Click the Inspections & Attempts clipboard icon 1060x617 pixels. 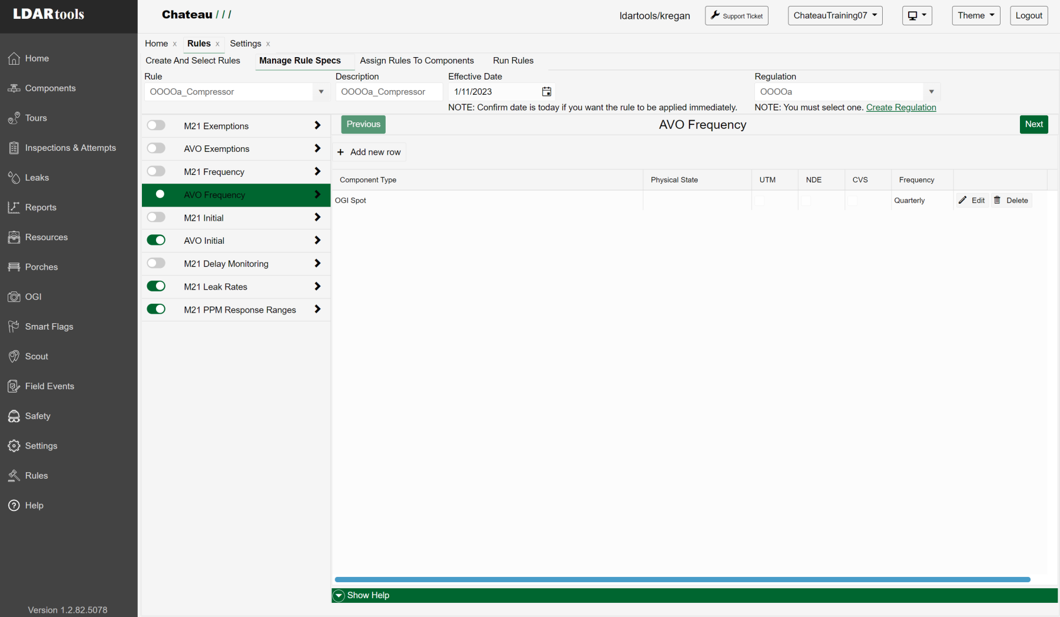click(14, 148)
